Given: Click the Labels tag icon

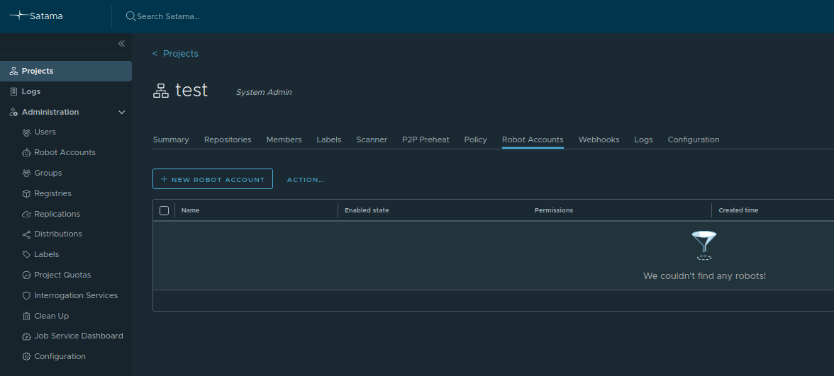Looking at the screenshot, I should [26, 255].
